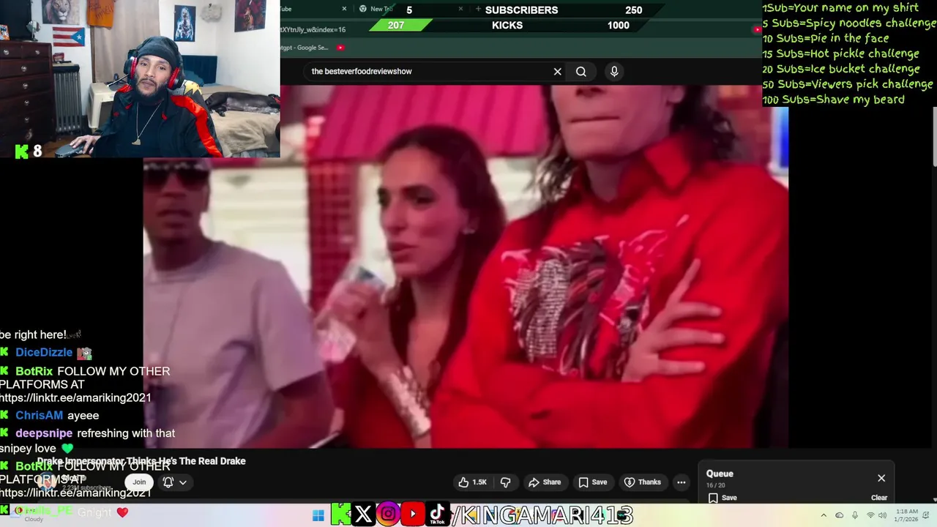Open the tgpt Google Search bookmark
This screenshot has width=937, height=527.
[x=303, y=48]
